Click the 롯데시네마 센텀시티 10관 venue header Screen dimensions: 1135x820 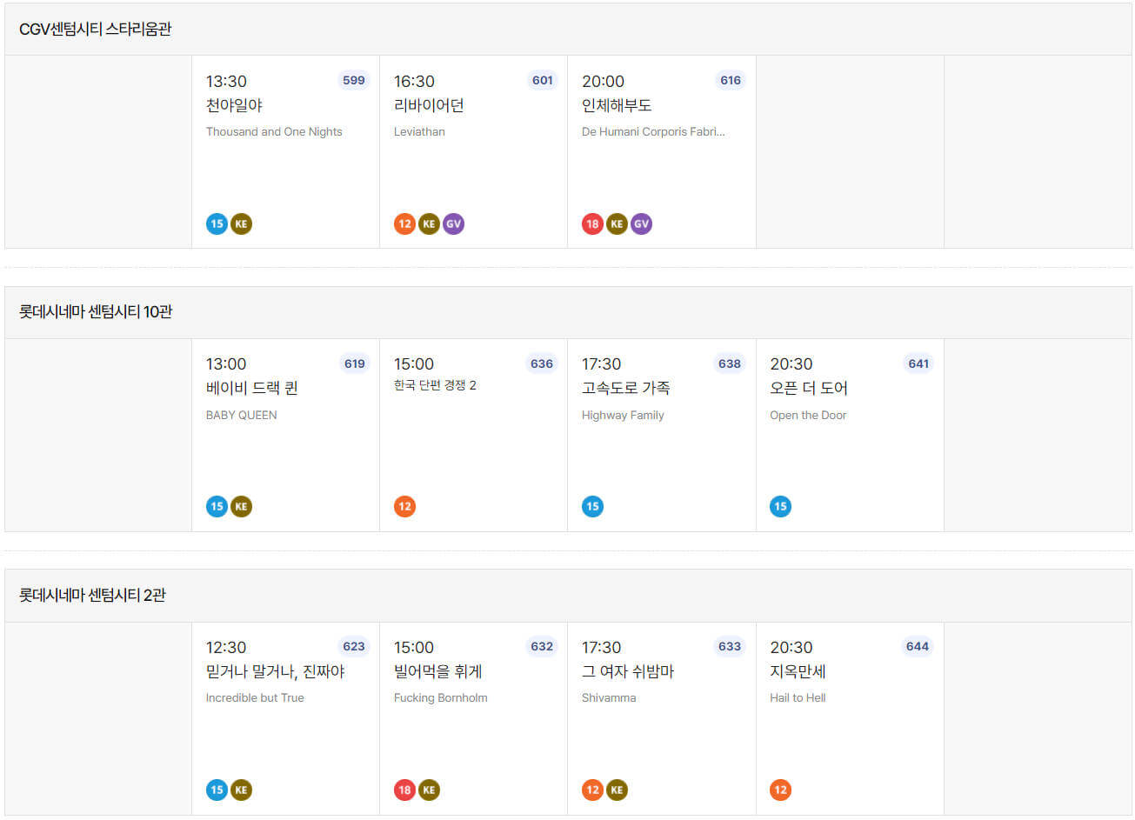tap(568, 312)
